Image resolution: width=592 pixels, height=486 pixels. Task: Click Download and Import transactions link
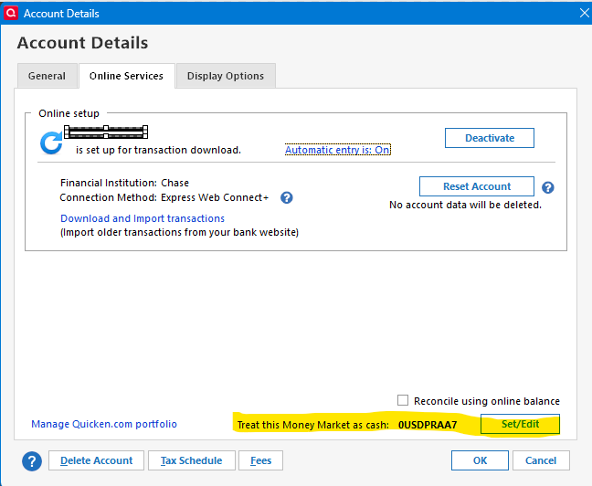pyautogui.click(x=143, y=218)
